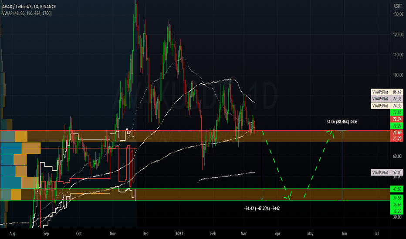The image size is (406, 239).
Task: Click the green 39.56 price label
Action: tap(397, 198)
